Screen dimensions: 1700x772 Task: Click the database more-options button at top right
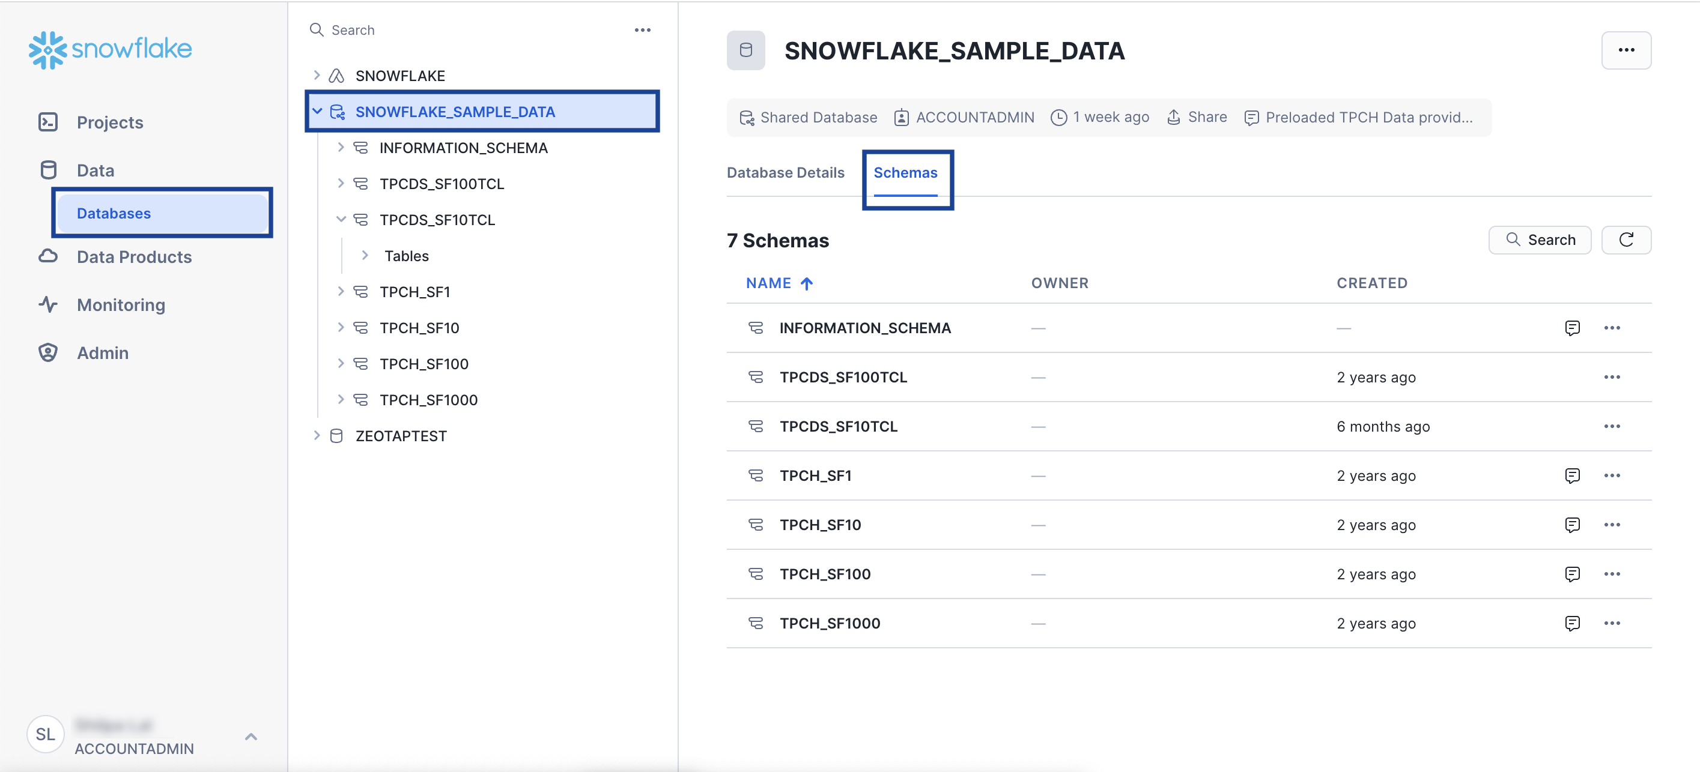(x=1626, y=50)
